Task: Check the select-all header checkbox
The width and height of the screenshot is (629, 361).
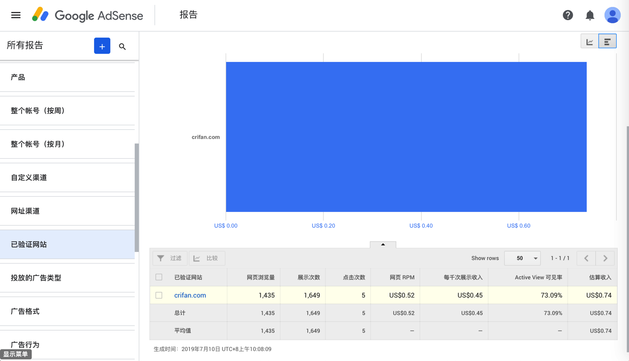Action: [x=159, y=277]
